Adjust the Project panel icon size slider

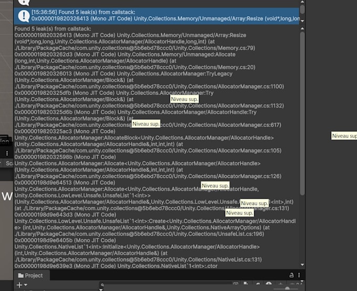(x=287, y=288)
